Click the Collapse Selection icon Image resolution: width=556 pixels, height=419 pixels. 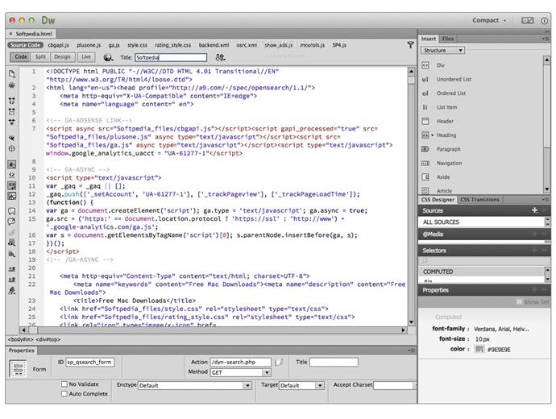[x=12, y=111]
